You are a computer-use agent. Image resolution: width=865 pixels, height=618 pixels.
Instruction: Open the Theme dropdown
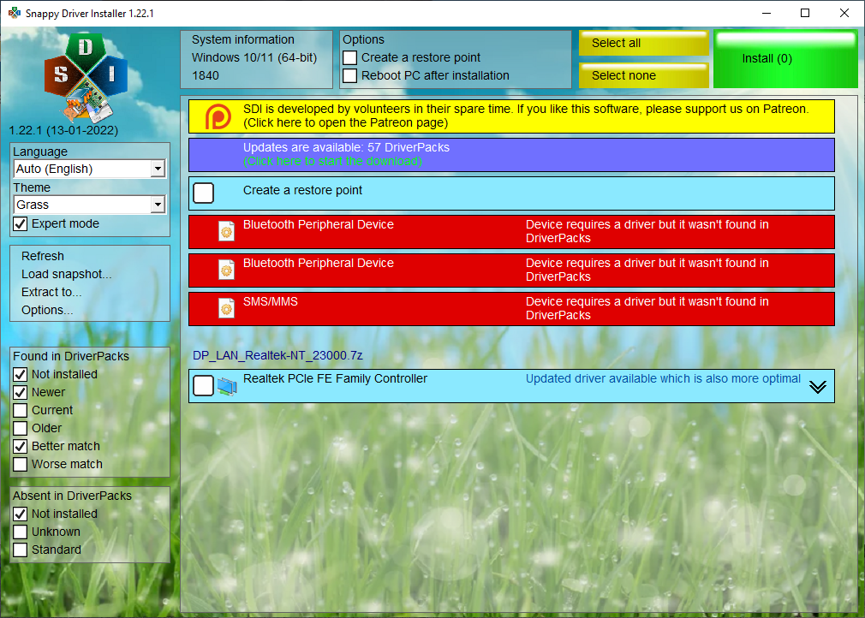coord(89,205)
